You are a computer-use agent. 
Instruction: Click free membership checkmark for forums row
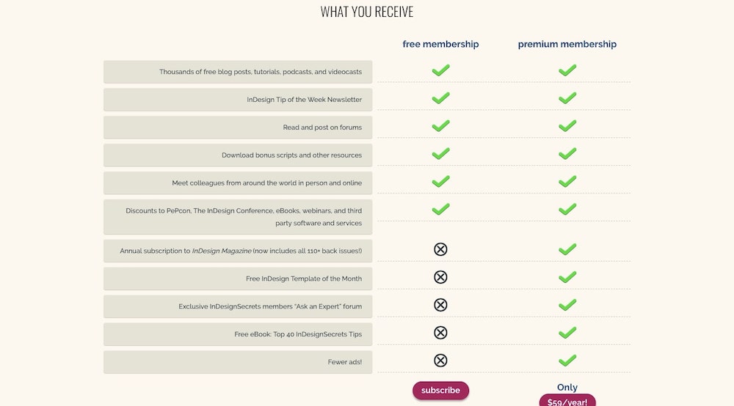440,126
